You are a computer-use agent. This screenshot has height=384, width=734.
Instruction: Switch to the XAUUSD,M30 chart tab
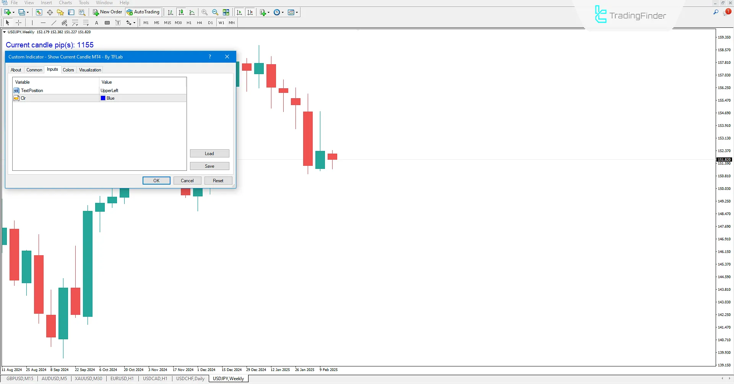click(x=88, y=378)
